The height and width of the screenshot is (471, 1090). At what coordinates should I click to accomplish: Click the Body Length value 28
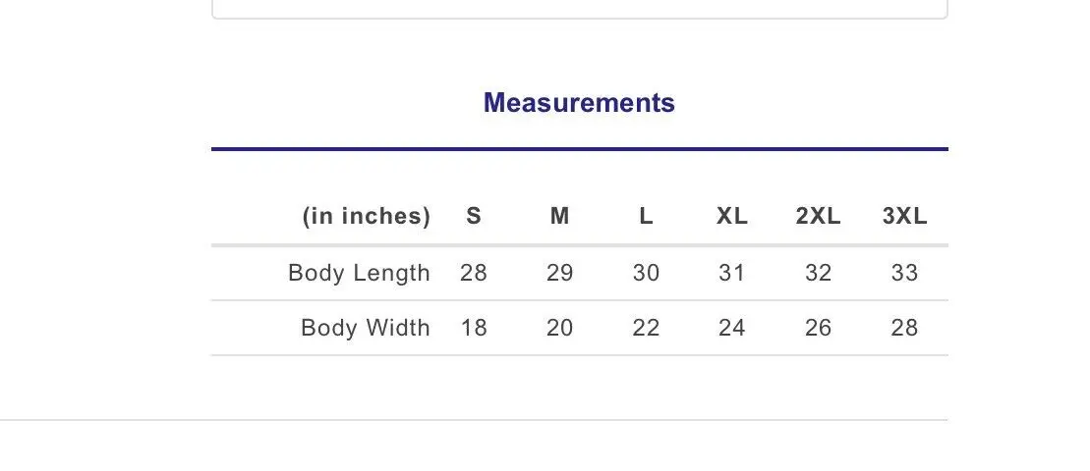click(474, 273)
